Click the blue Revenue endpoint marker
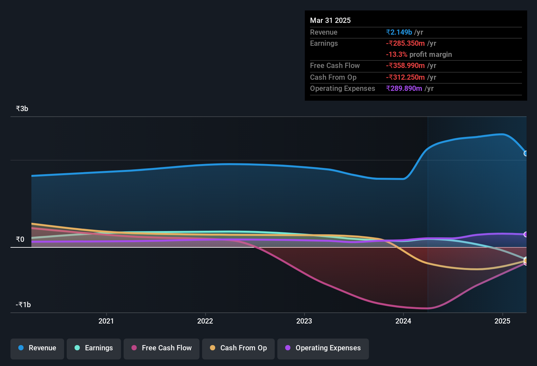The width and height of the screenshot is (537, 366). tap(526, 153)
